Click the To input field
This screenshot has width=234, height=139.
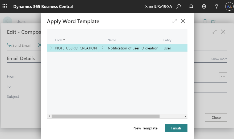pyautogui.click(x=211, y=86)
